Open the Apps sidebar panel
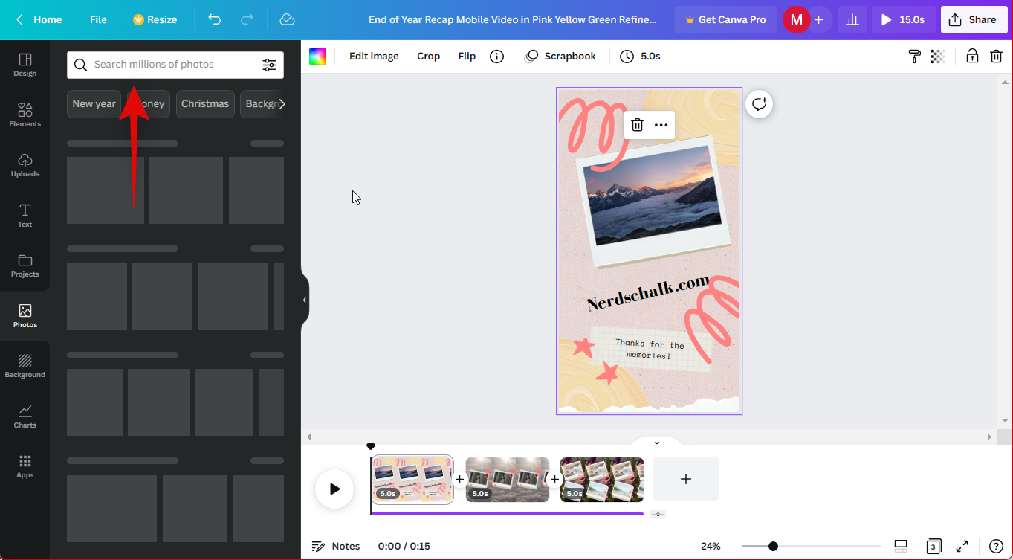Image resolution: width=1013 pixels, height=560 pixels. click(x=25, y=466)
